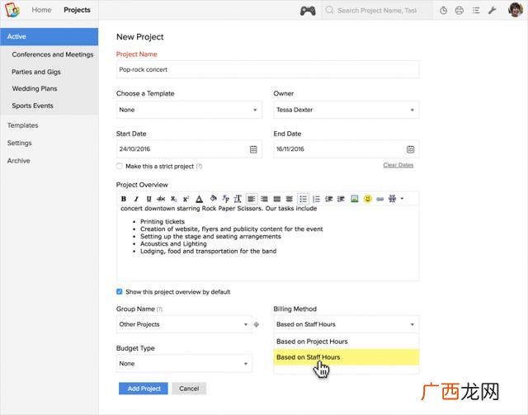Open the font color tool
Image resolution: width=528 pixels, height=415 pixels.
click(x=200, y=199)
